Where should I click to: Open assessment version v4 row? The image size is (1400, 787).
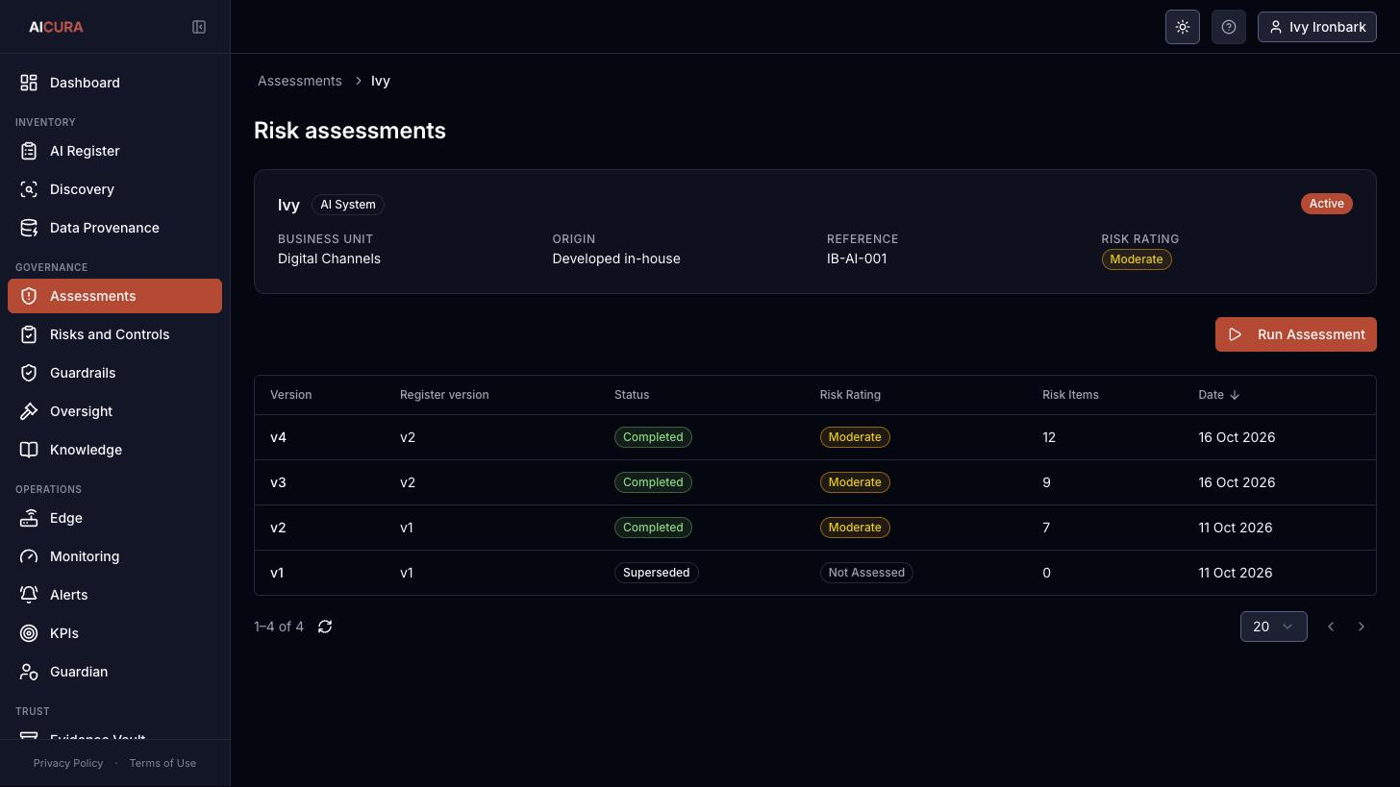click(815, 437)
